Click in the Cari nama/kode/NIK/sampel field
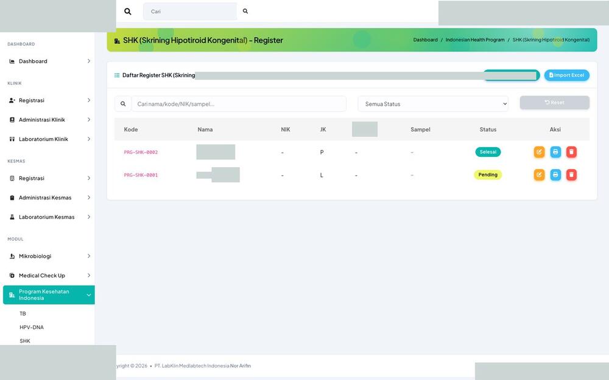The width and height of the screenshot is (609, 380). (239, 104)
